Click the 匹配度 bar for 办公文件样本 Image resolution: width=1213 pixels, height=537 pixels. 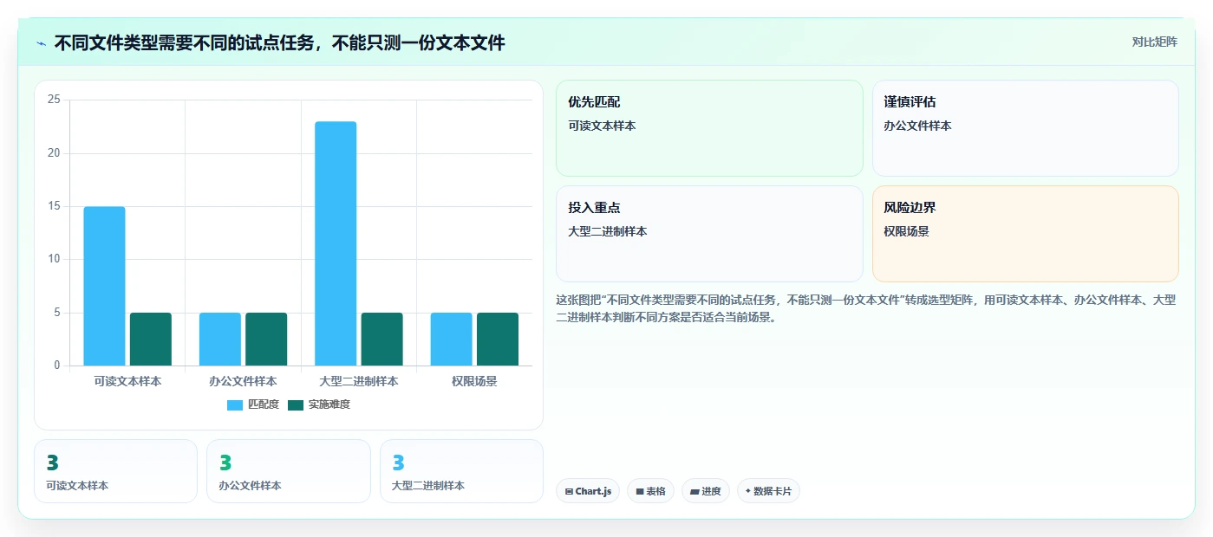(x=220, y=339)
